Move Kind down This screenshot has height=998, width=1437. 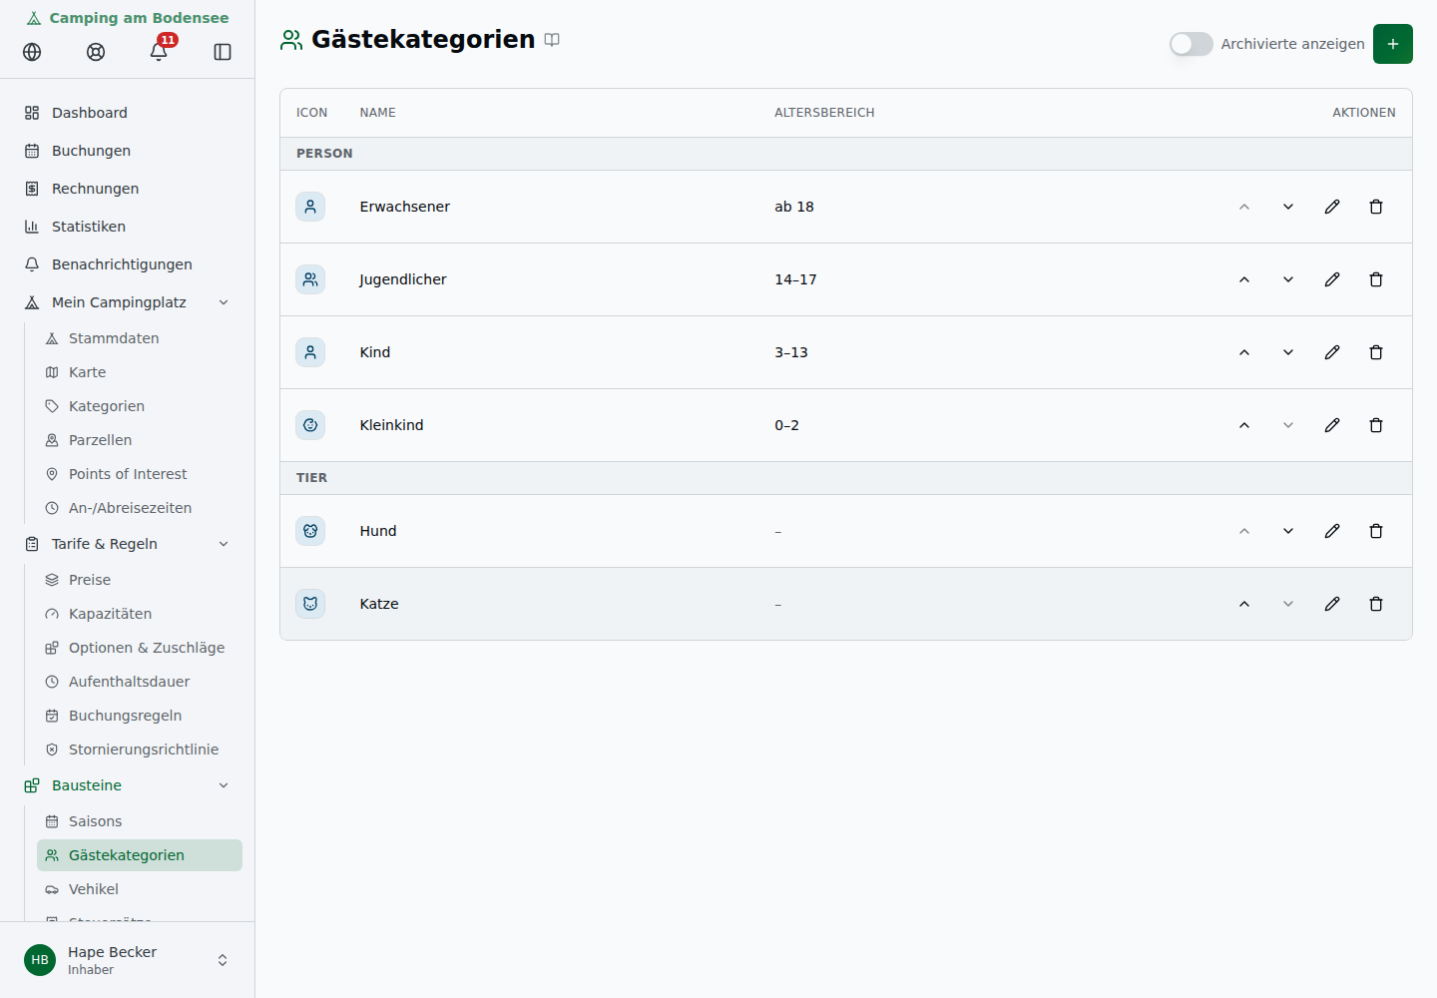1288,352
